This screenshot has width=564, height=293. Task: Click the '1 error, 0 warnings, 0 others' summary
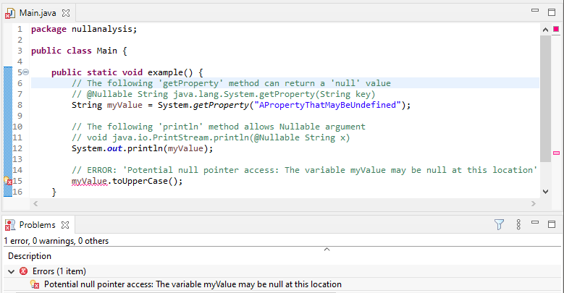tap(56, 241)
